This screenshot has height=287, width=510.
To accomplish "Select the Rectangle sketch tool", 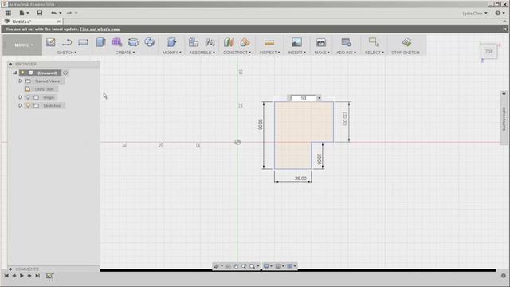I will pos(83,42).
